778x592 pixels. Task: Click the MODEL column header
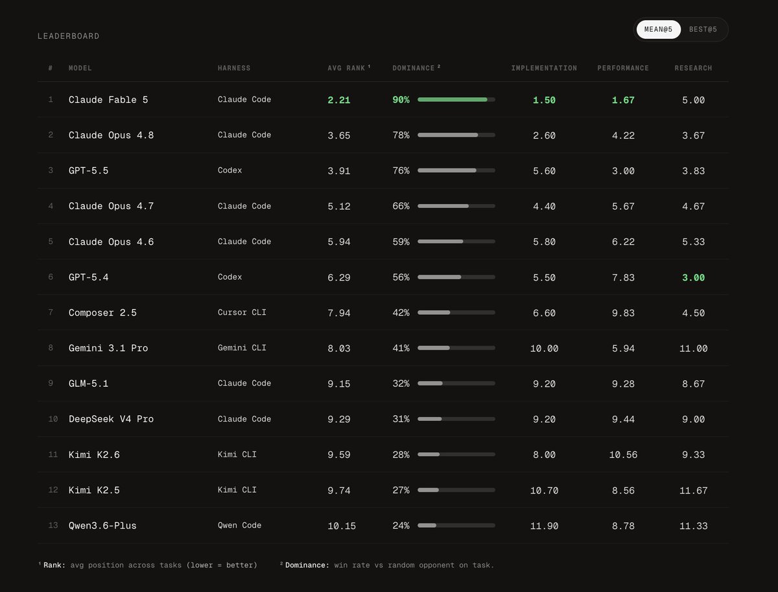click(80, 68)
